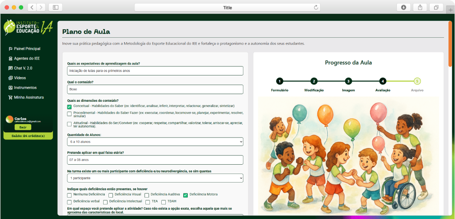Uncheck the Conceitual dimension checkbox

pyautogui.click(x=69, y=107)
